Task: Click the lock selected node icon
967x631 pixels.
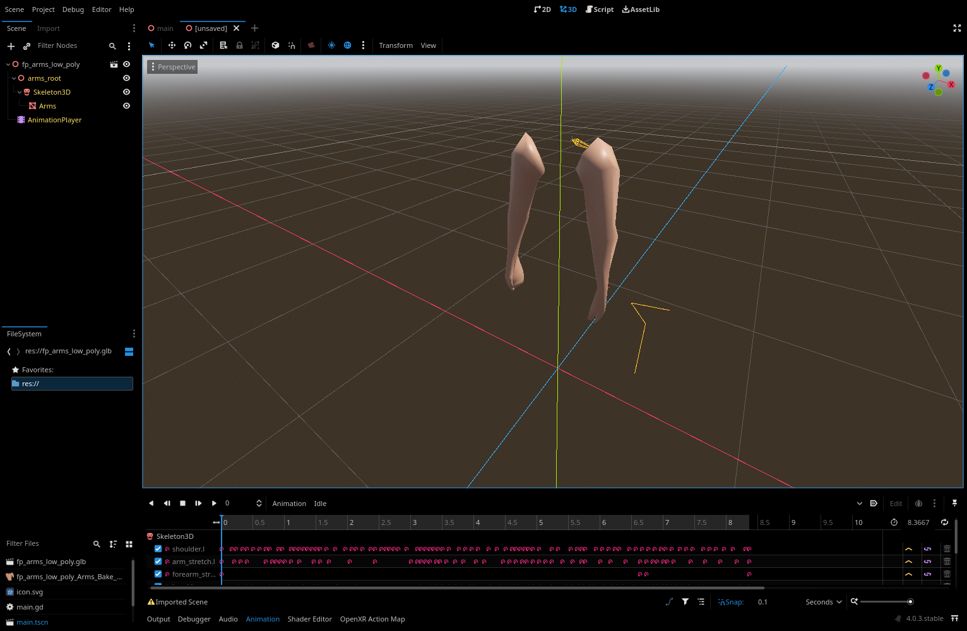Action: coord(239,45)
